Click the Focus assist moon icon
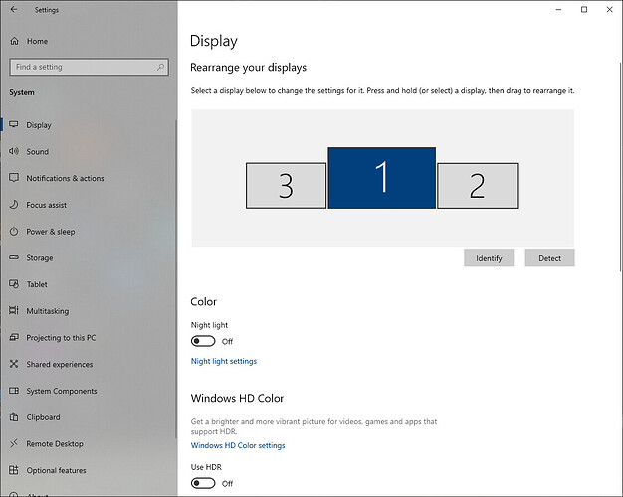 pyautogui.click(x=14, y=205)
